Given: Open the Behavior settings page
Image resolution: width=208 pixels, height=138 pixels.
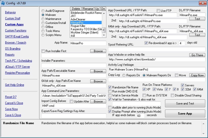Looking at the screenshot, I should [x=10, y=12].
